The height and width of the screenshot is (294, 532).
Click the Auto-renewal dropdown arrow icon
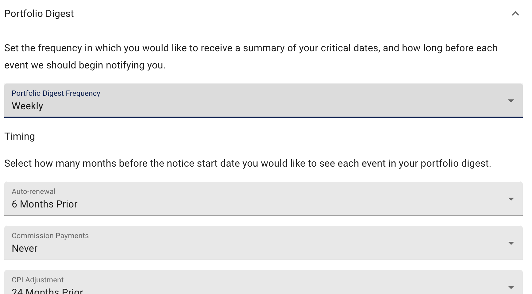pos(511,199)
